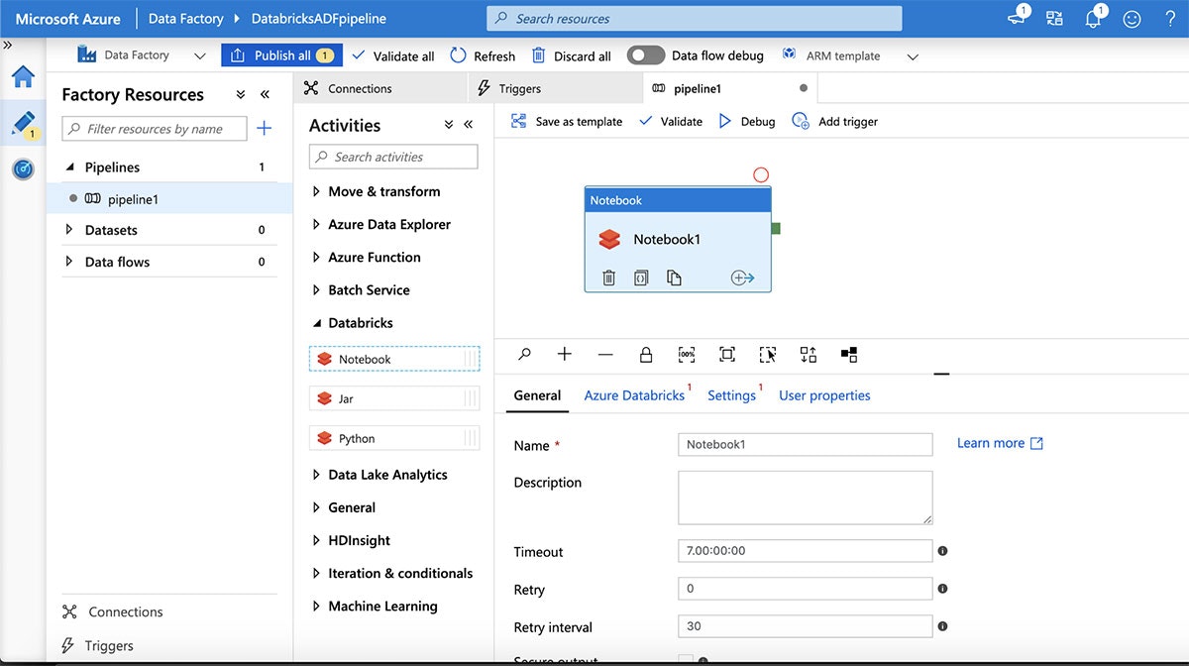The width and height of the screenshot is (1189, 666).
Task: Auto align canvas activities icon
Action: tap(809, 354)
